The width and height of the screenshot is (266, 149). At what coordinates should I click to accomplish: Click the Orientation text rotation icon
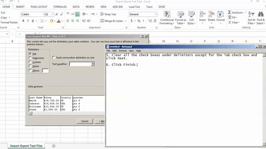(84, 14)
